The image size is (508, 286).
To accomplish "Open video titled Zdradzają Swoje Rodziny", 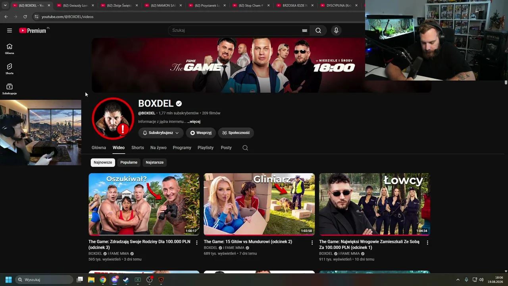I will tap(139, 244).
